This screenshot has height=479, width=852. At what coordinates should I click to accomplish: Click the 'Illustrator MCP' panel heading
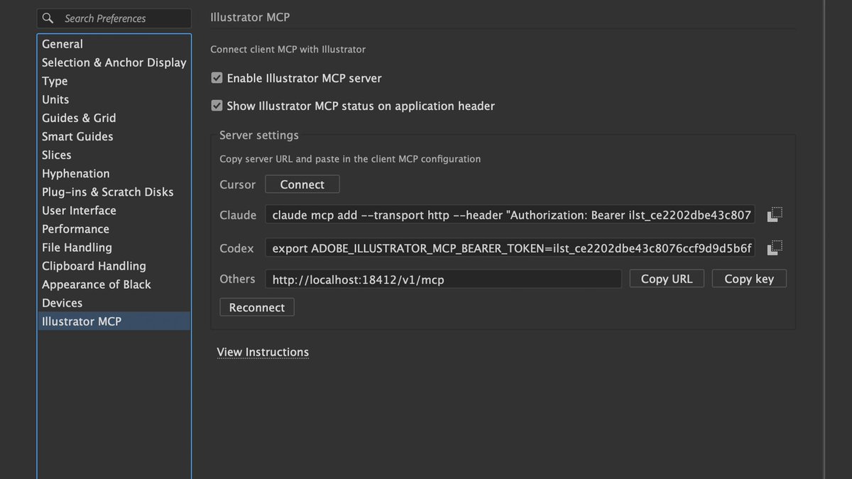(x=250, y=17)
